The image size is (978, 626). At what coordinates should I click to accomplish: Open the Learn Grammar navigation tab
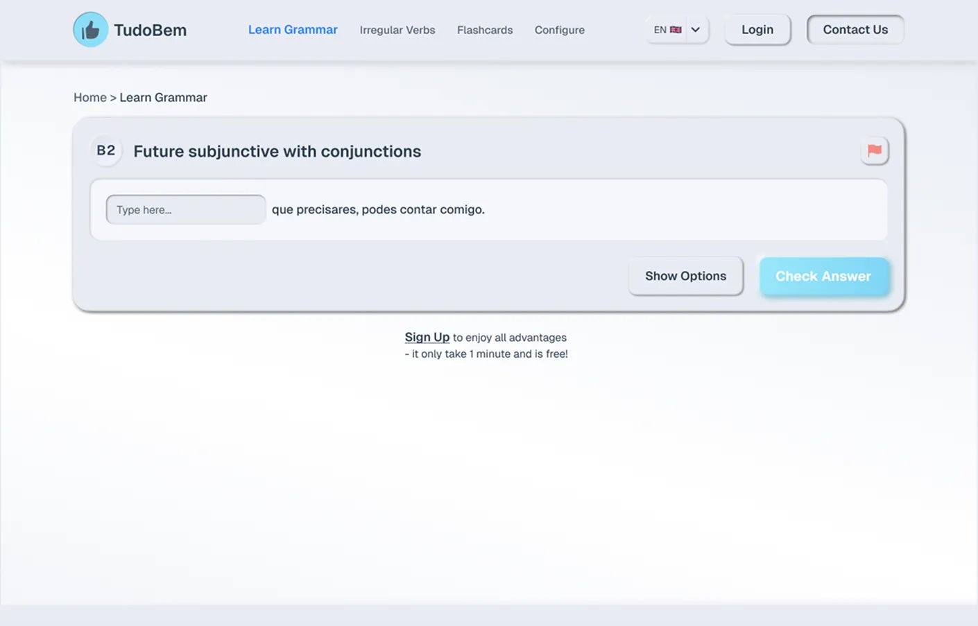(x=293, y=30)
